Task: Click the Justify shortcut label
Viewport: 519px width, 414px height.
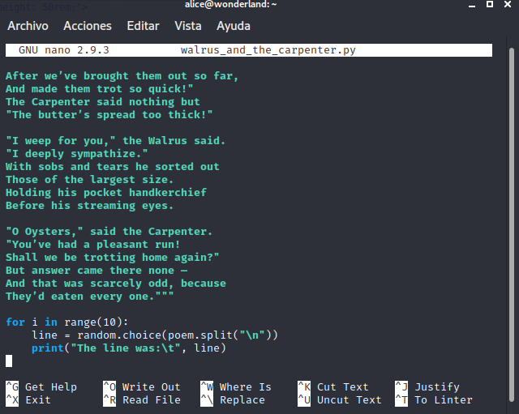Action: tap(436, 387)
